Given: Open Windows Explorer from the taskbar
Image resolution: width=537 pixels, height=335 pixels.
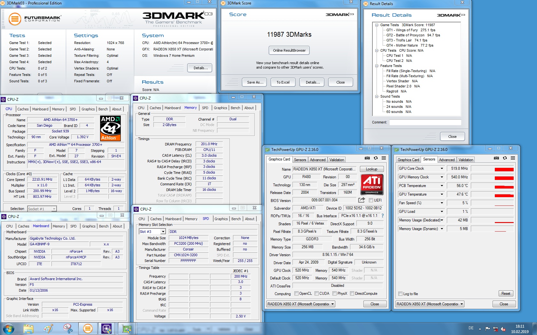Looking at the screenshot, I should click(28, 329).
